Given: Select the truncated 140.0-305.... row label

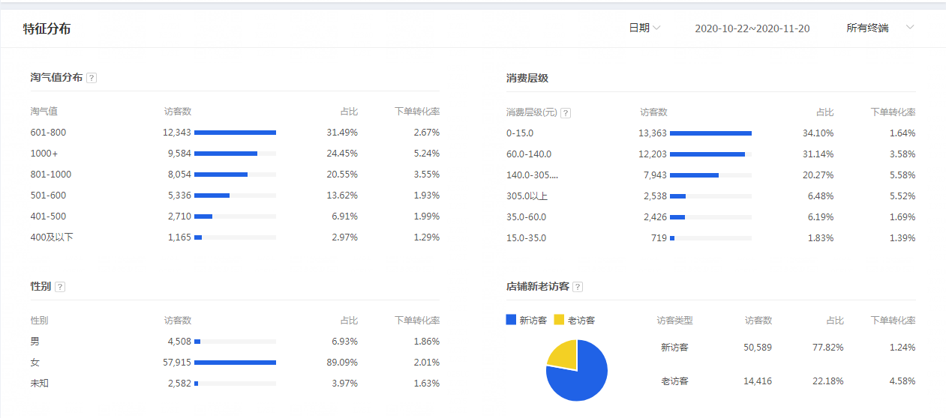Looking at the screenshot, I should click(x=533, y=175).
